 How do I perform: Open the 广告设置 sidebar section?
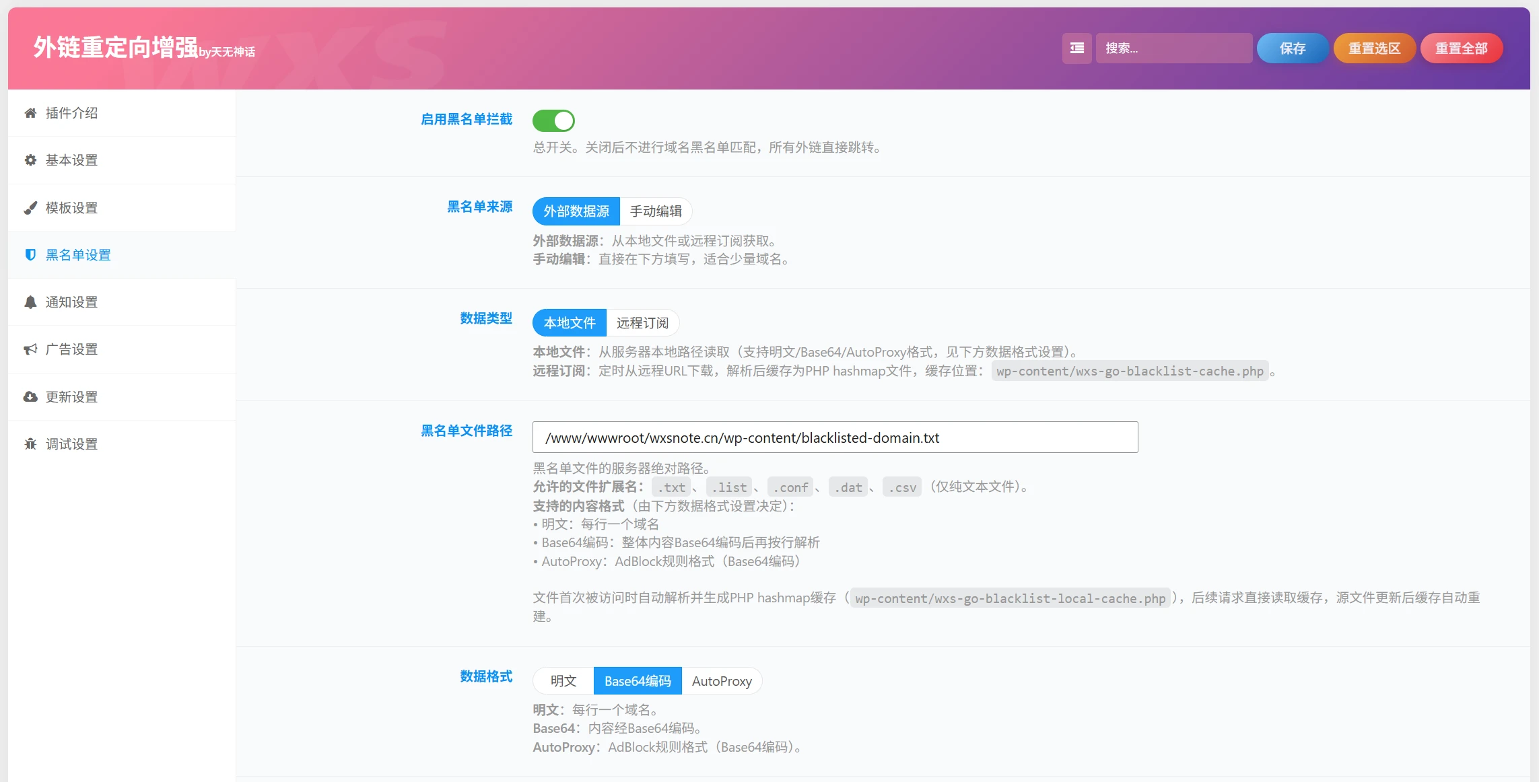pos(122,349)
